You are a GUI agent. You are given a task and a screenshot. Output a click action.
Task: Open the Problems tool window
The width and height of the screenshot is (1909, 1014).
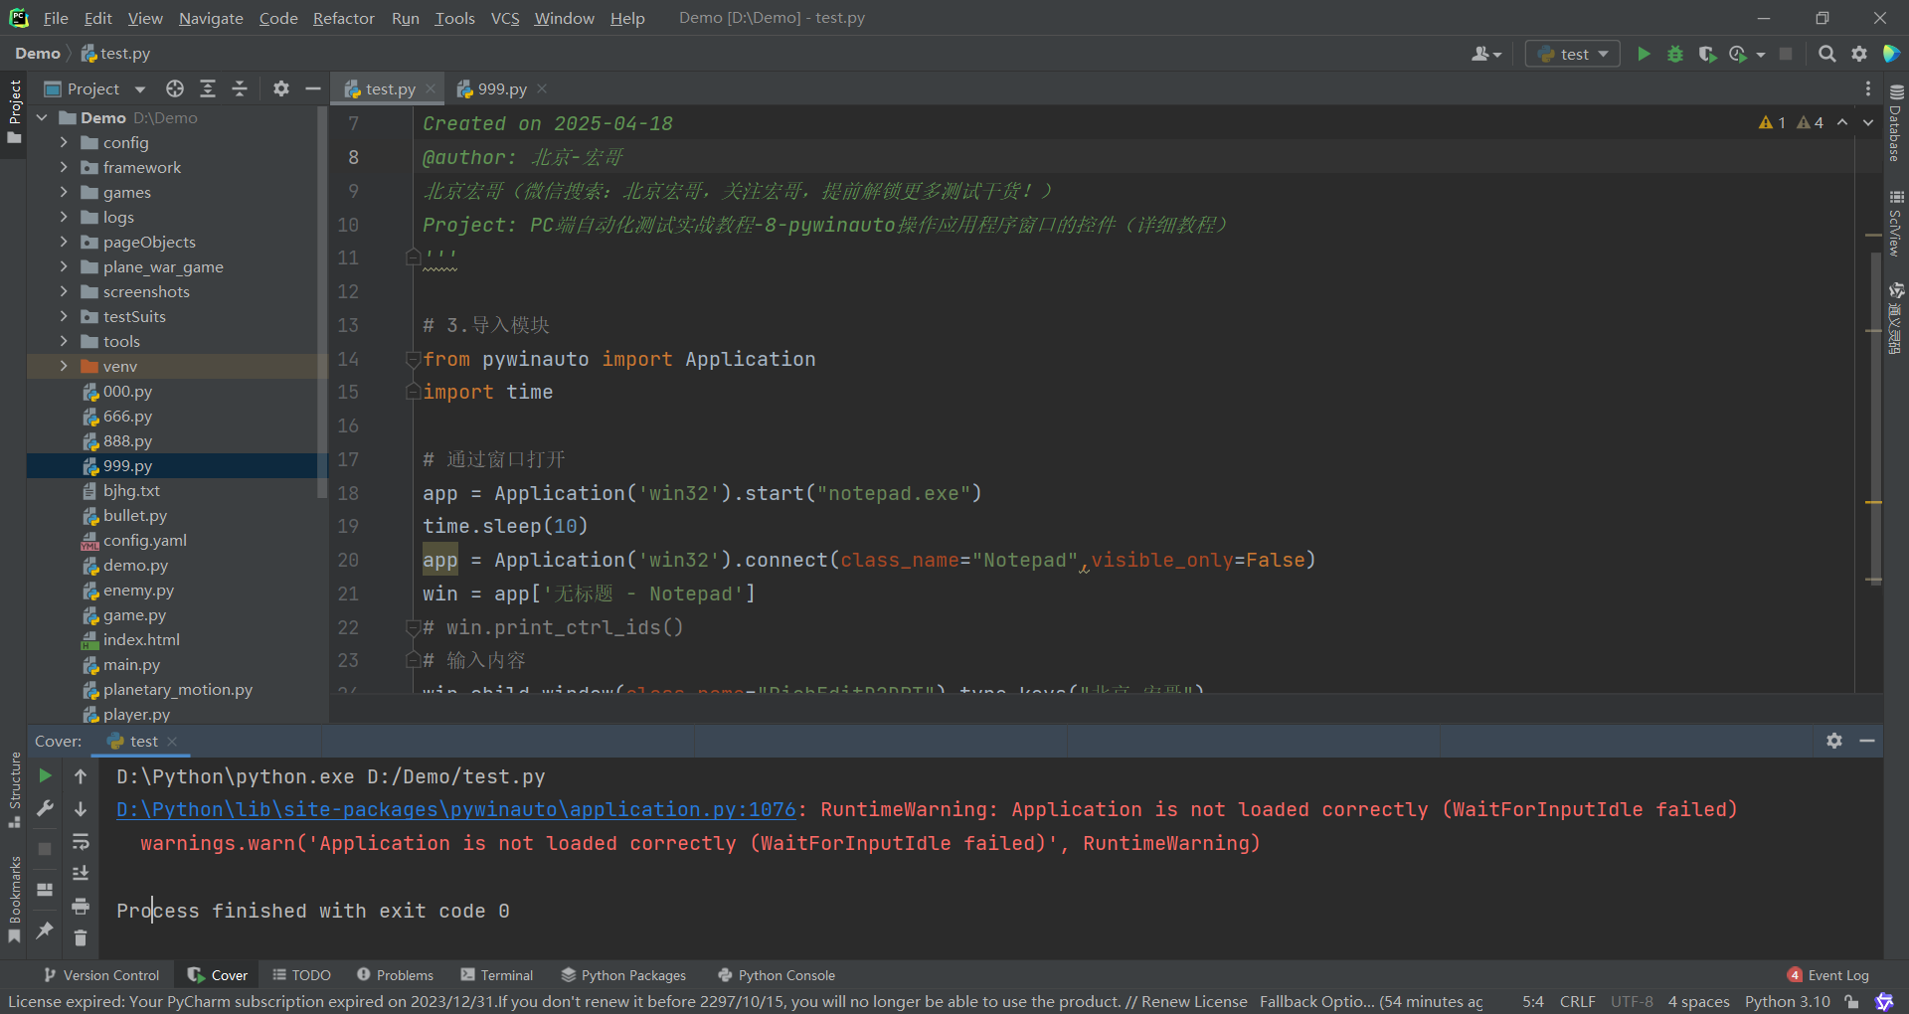pyautogui.click(x=395, y=975)
